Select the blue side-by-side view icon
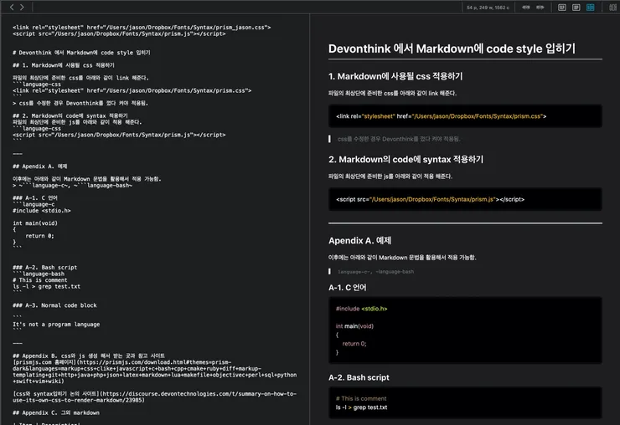The width and height of the screenshot is (620, 425). (591, 8)
